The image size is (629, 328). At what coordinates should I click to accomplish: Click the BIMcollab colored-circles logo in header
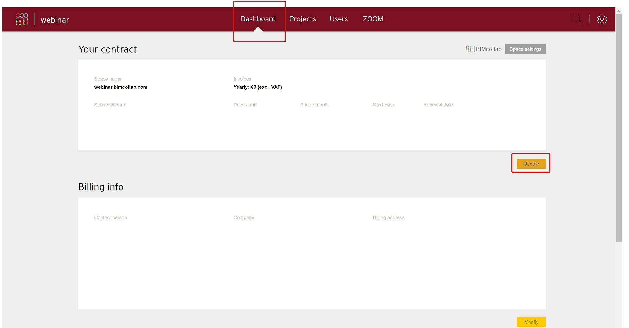(x=22, y=19)
